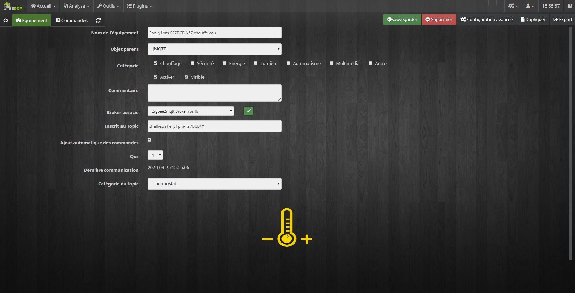Uncheck the Chauffage category checkbox

156,63
